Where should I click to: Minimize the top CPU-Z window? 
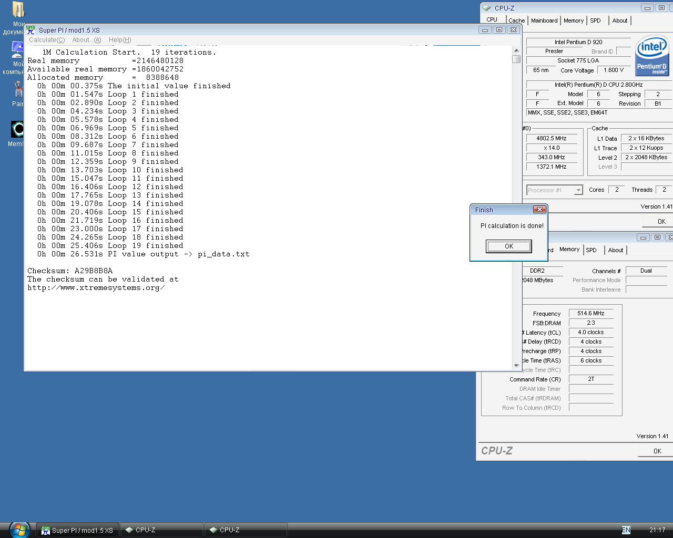[648, 8]
